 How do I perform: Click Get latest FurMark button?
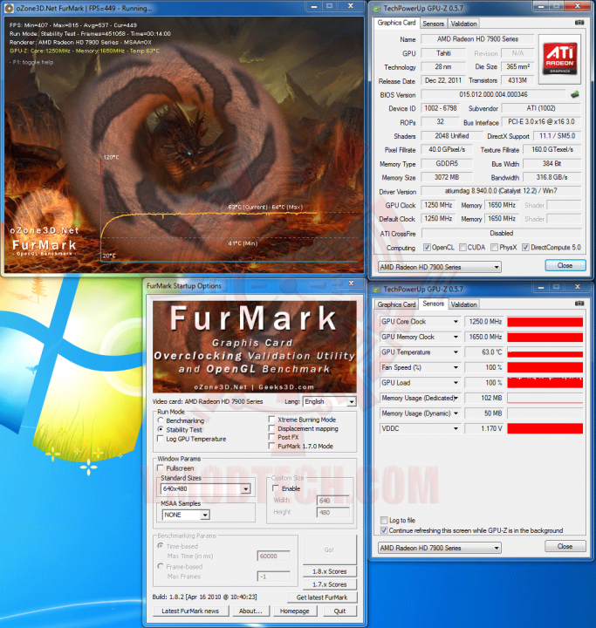322,597
